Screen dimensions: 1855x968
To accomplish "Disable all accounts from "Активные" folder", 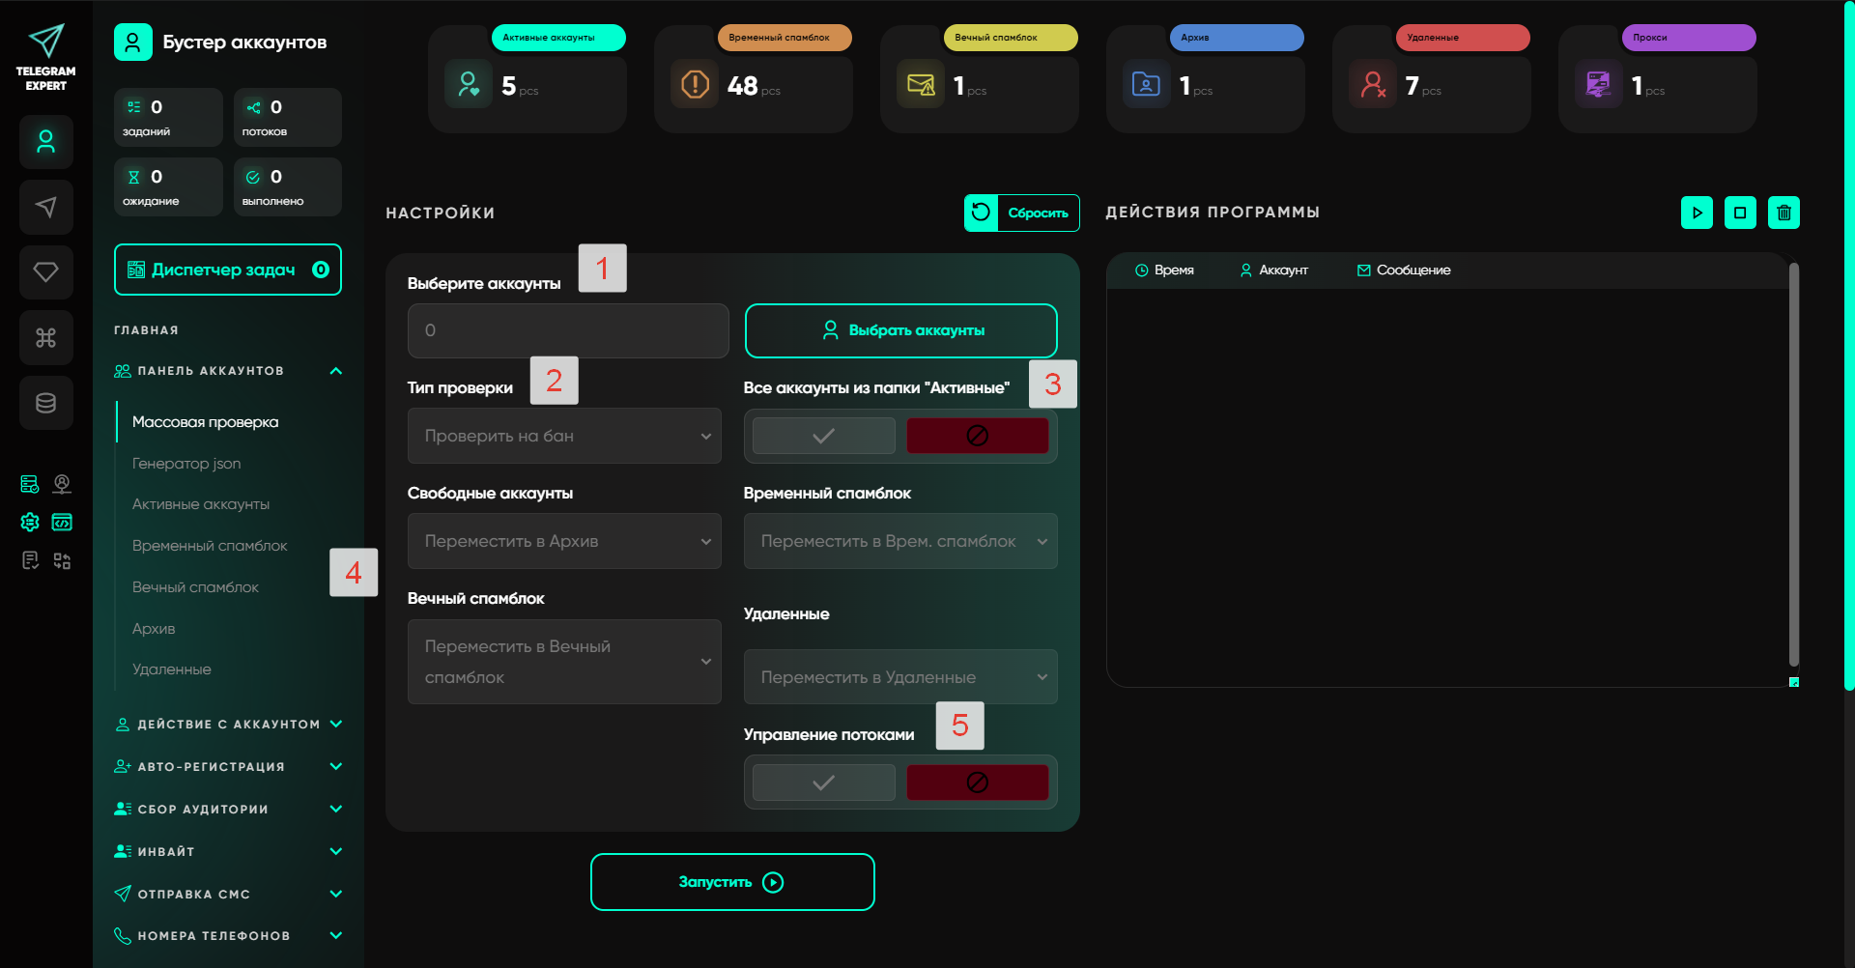I will (x=977, y=436).
